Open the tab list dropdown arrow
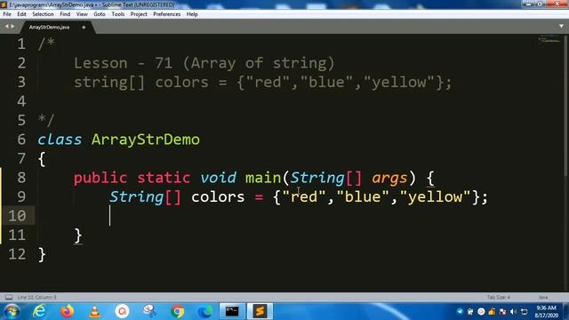 [x=561, y=26]
